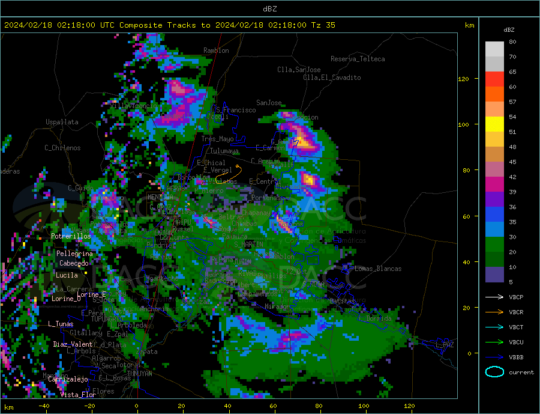Select the red 65 dBZ color swatch
This screenshot has width=540, height=414.
coord(494,79)
